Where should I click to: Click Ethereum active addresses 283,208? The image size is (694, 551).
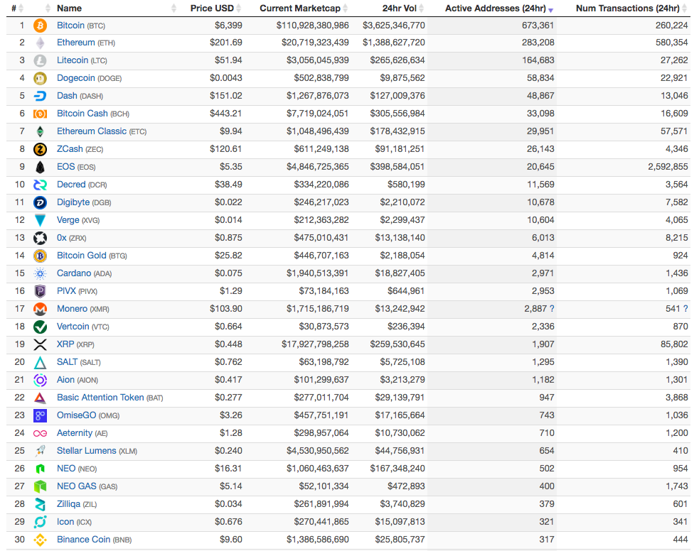(x=538, y=43)
